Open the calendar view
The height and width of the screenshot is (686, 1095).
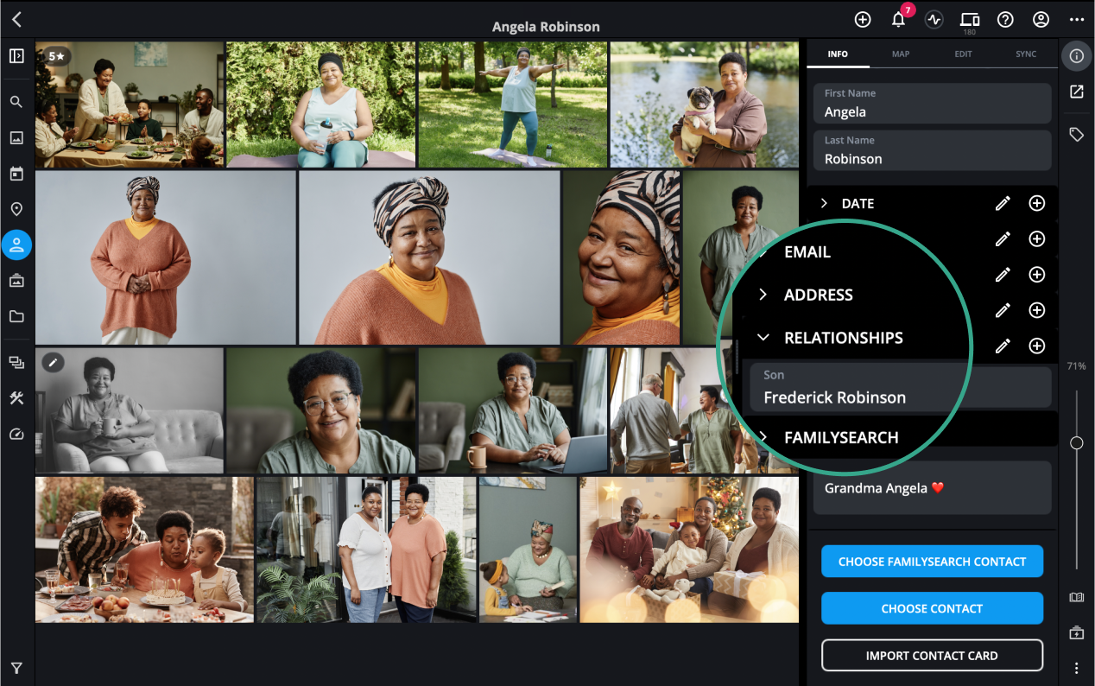coord(16,174)
